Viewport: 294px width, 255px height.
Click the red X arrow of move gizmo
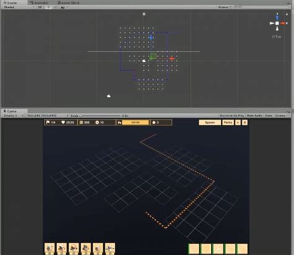click(172, 59)
